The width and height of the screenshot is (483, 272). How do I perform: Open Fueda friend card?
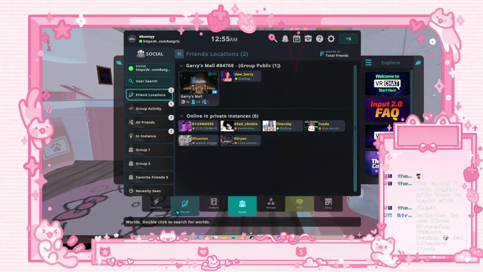point(325,126)
